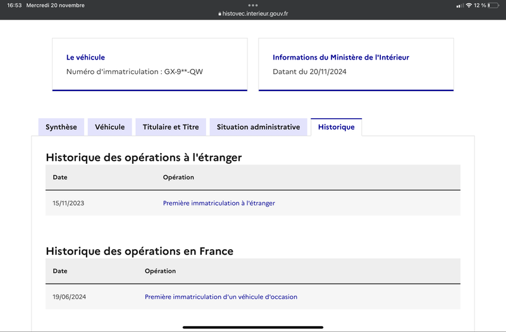Viewport: 506px width, 332px height.
Task: Click the Historique des opérations en France heading
Action: coord(139,251)
